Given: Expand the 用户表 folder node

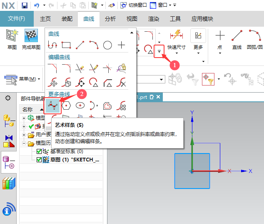Looking at the screenshot, I should (x=24, y=135).
